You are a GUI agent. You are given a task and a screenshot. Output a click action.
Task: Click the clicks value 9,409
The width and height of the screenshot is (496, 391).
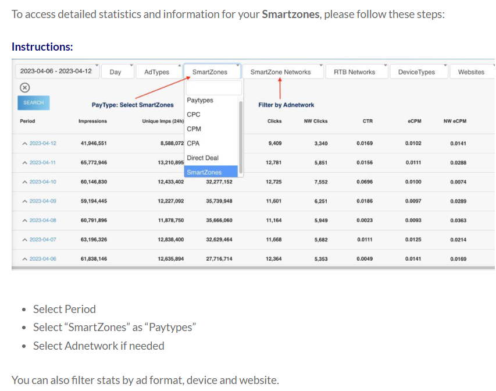coord(275,143)
